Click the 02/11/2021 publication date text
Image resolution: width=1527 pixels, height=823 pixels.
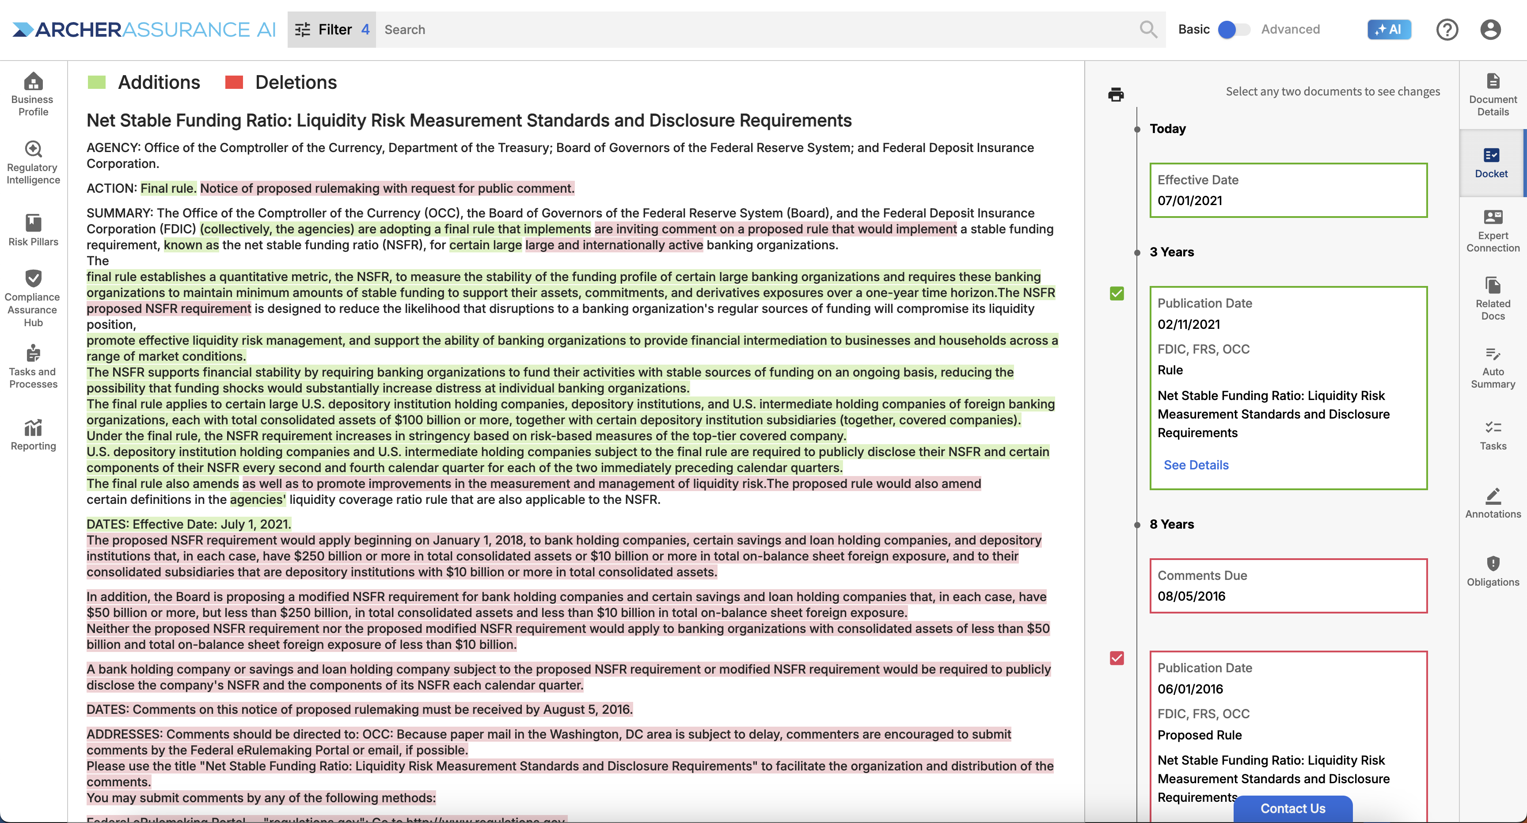coord(1189,324)
